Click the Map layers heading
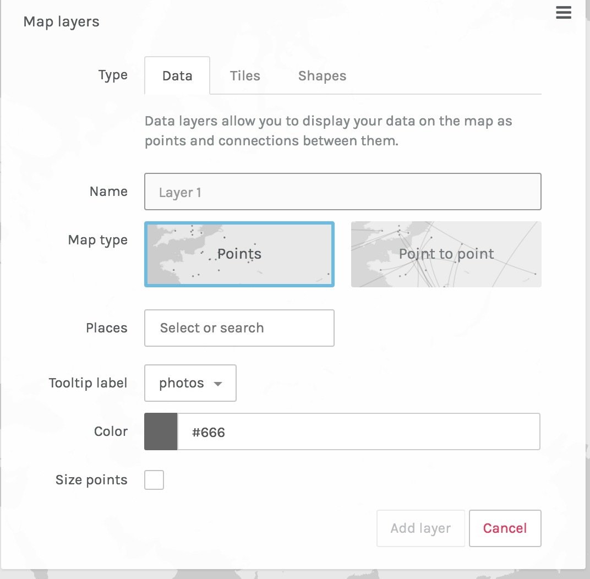The width and height of the screenshot is (590, 579). [61, 22]
